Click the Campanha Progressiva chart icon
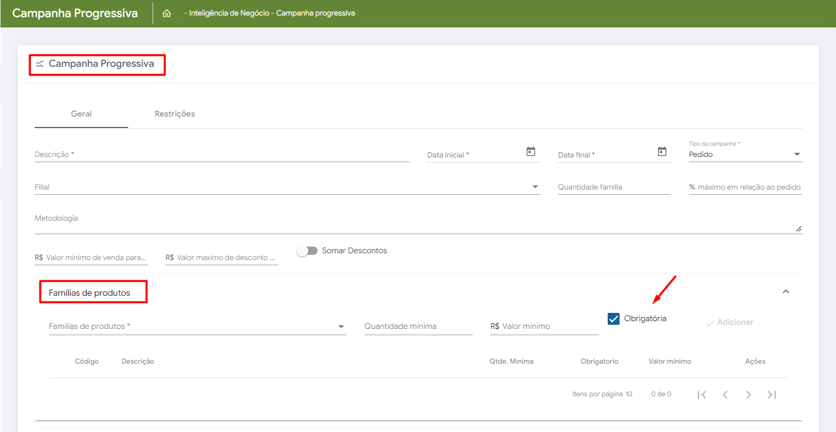 click(39, 64)
